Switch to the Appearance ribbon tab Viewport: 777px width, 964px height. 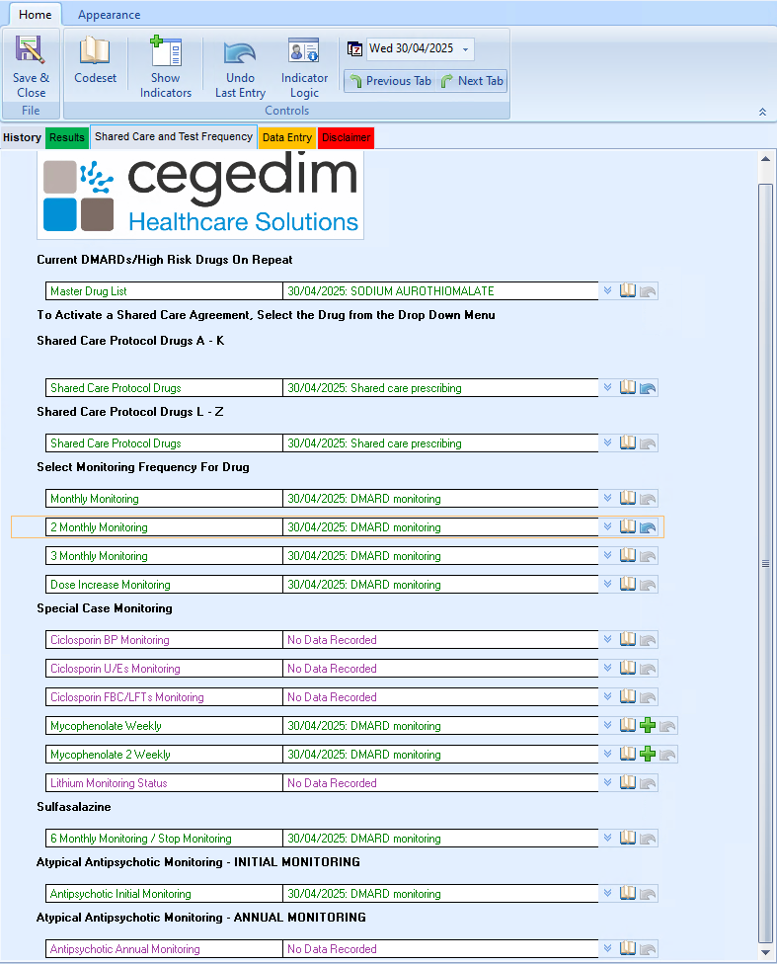(x=109, y=15)
